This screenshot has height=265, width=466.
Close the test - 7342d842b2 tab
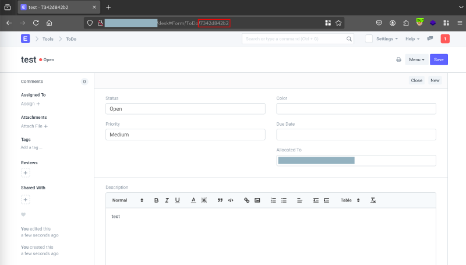click(94, 7)
